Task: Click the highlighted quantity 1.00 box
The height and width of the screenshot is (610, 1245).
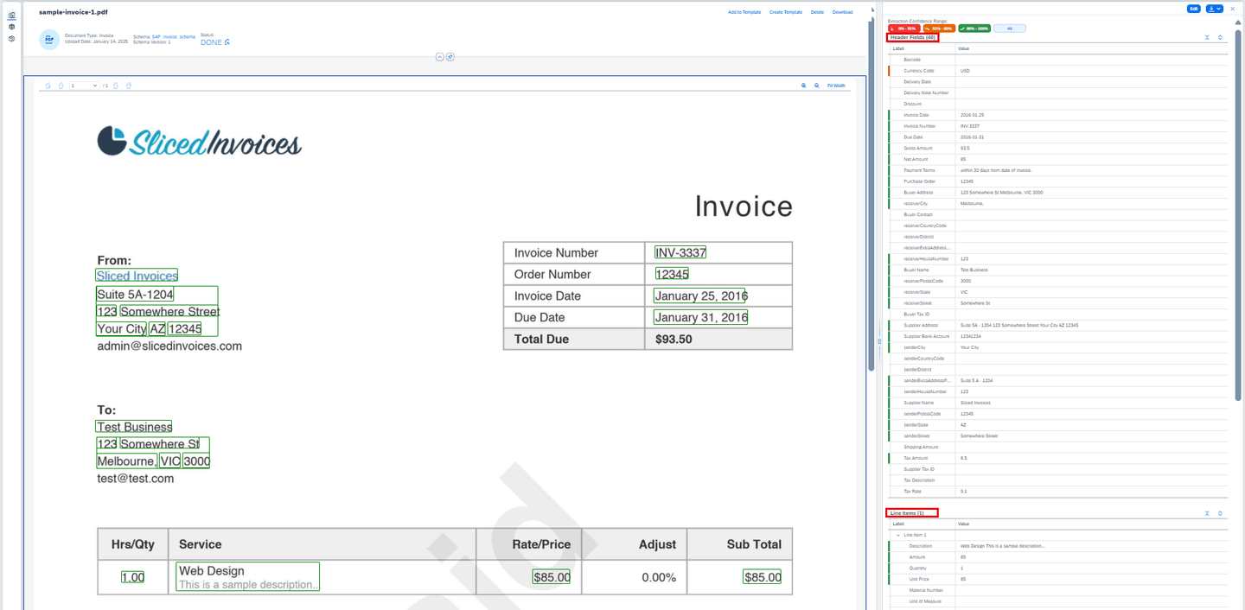Action: tap(132, 577)
